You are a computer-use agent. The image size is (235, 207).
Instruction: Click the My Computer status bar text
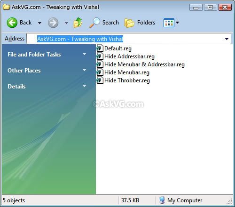[185, 200]
